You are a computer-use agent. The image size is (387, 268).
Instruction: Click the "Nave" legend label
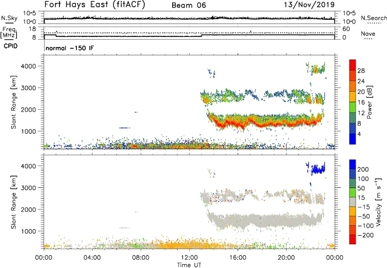tap(368, 34)
